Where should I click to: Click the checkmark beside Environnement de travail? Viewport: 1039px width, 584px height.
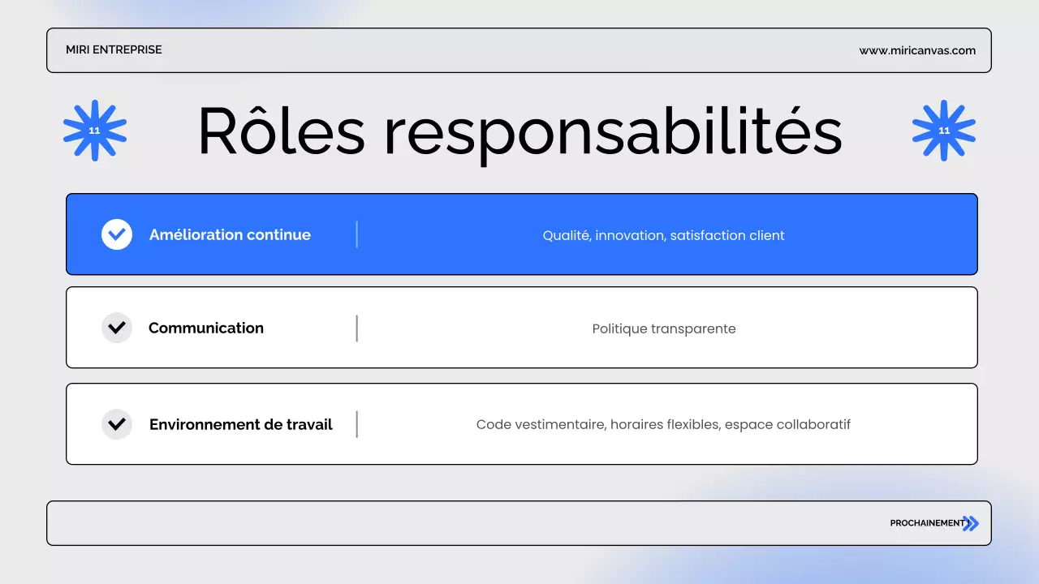point(117,423)
